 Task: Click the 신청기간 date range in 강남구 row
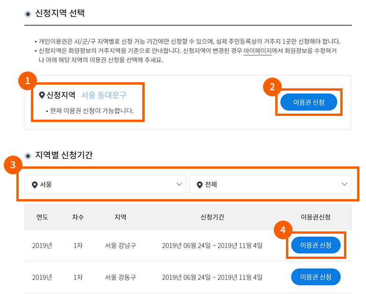212,245
